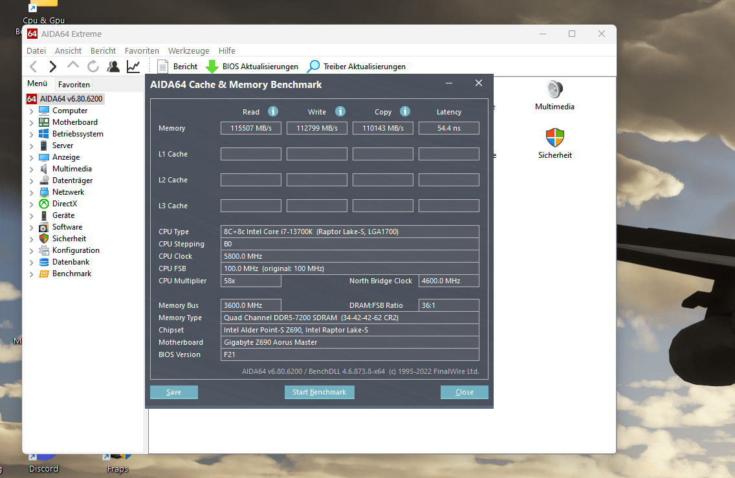Click the Memory Latency 54.4 ns field
The image size is (735, 478).
click(449, 128)
